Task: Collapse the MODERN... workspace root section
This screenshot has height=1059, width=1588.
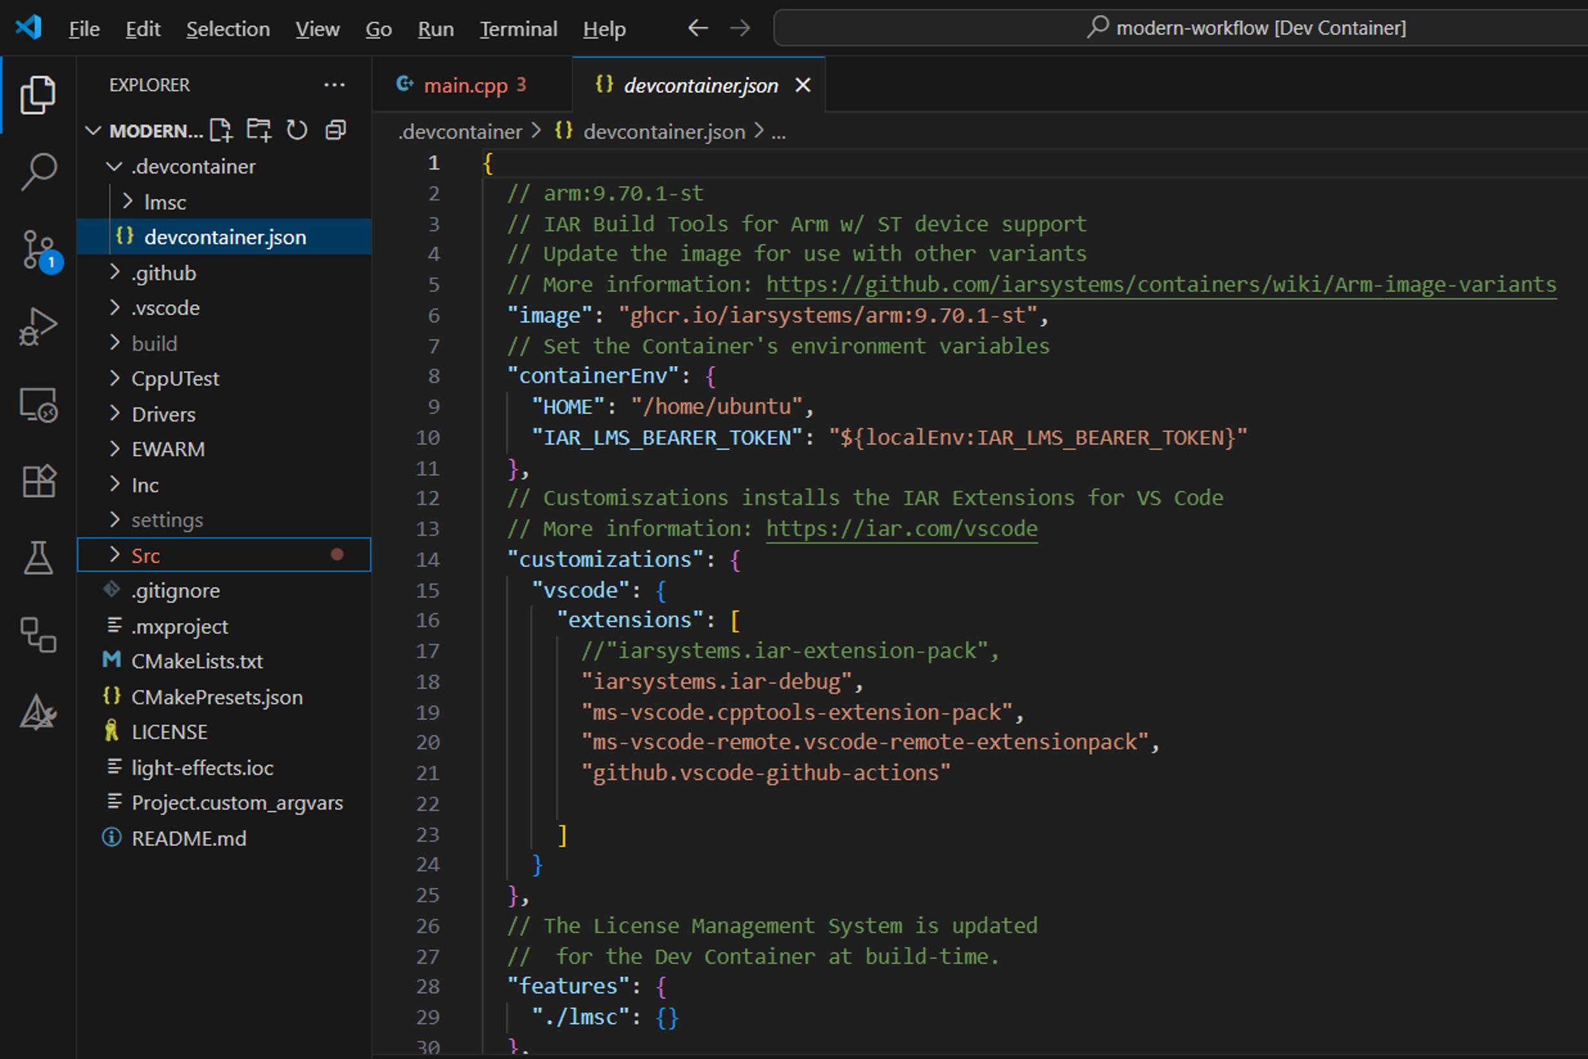Action: (92, 130)
